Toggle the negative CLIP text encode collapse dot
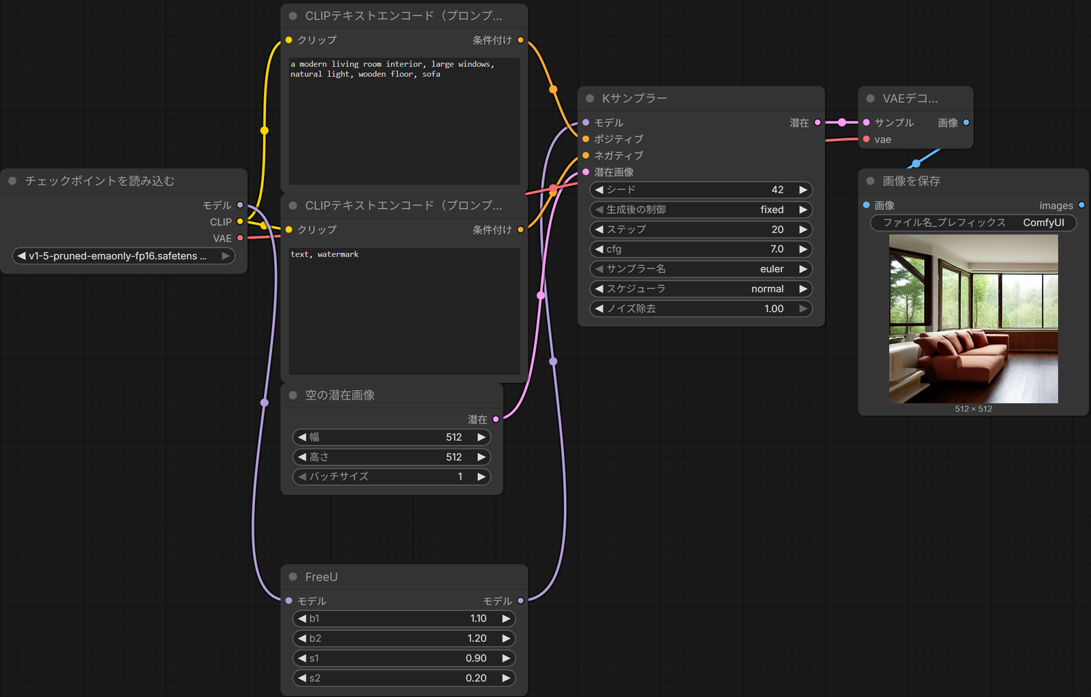The height and width of the screenshot is (697, 1091). click(x=293, y=205)
